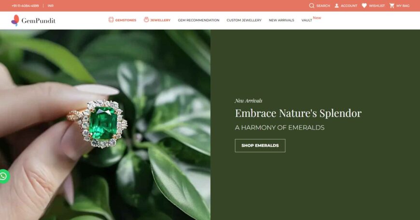Viewport: 420px width, 220px height.
Task: Open Gem Recommendation menu item
Action: [x=198, y=20]
